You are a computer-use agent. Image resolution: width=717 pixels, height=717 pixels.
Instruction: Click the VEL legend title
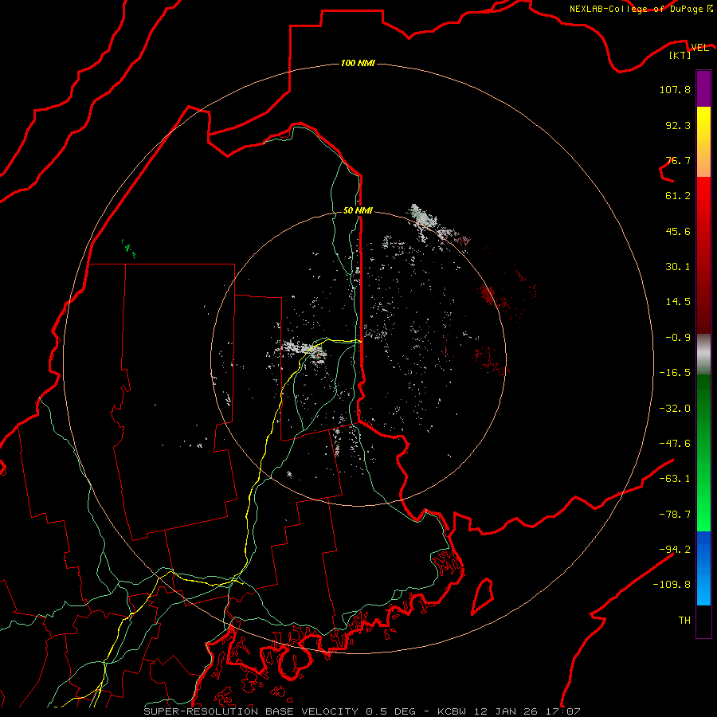[699, 47]
